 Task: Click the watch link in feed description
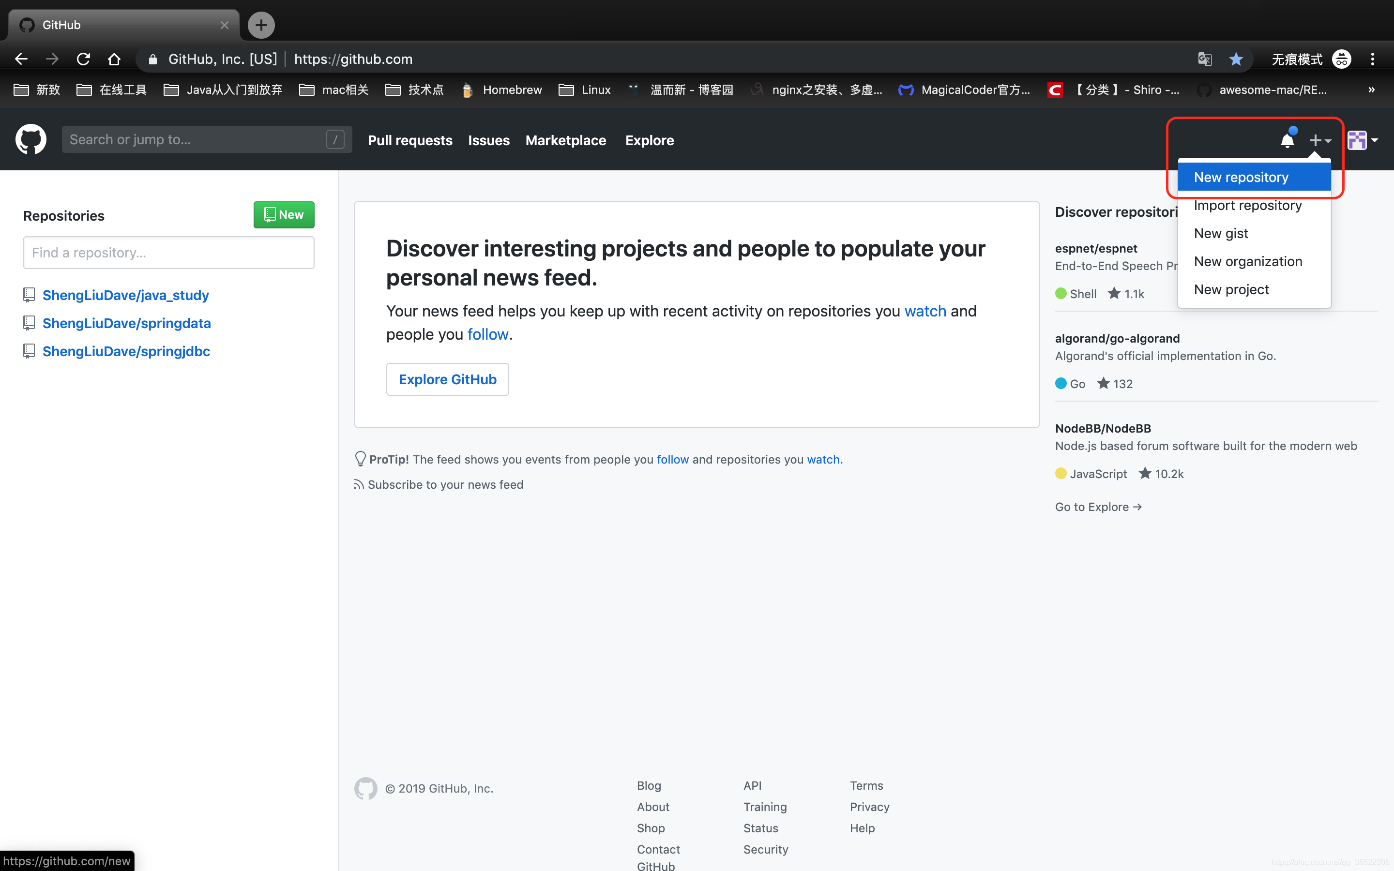pyautogui.click(x=924, y=311)
